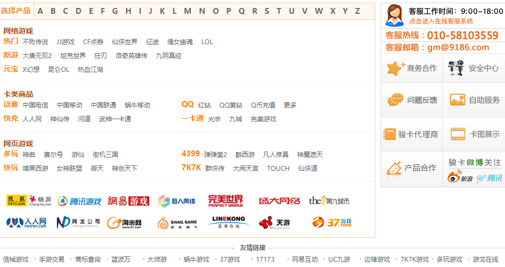This screenshot has width=505, height=267.
Task: Open the 游龙在线 friend link
Action: click(x=485, y=259)
